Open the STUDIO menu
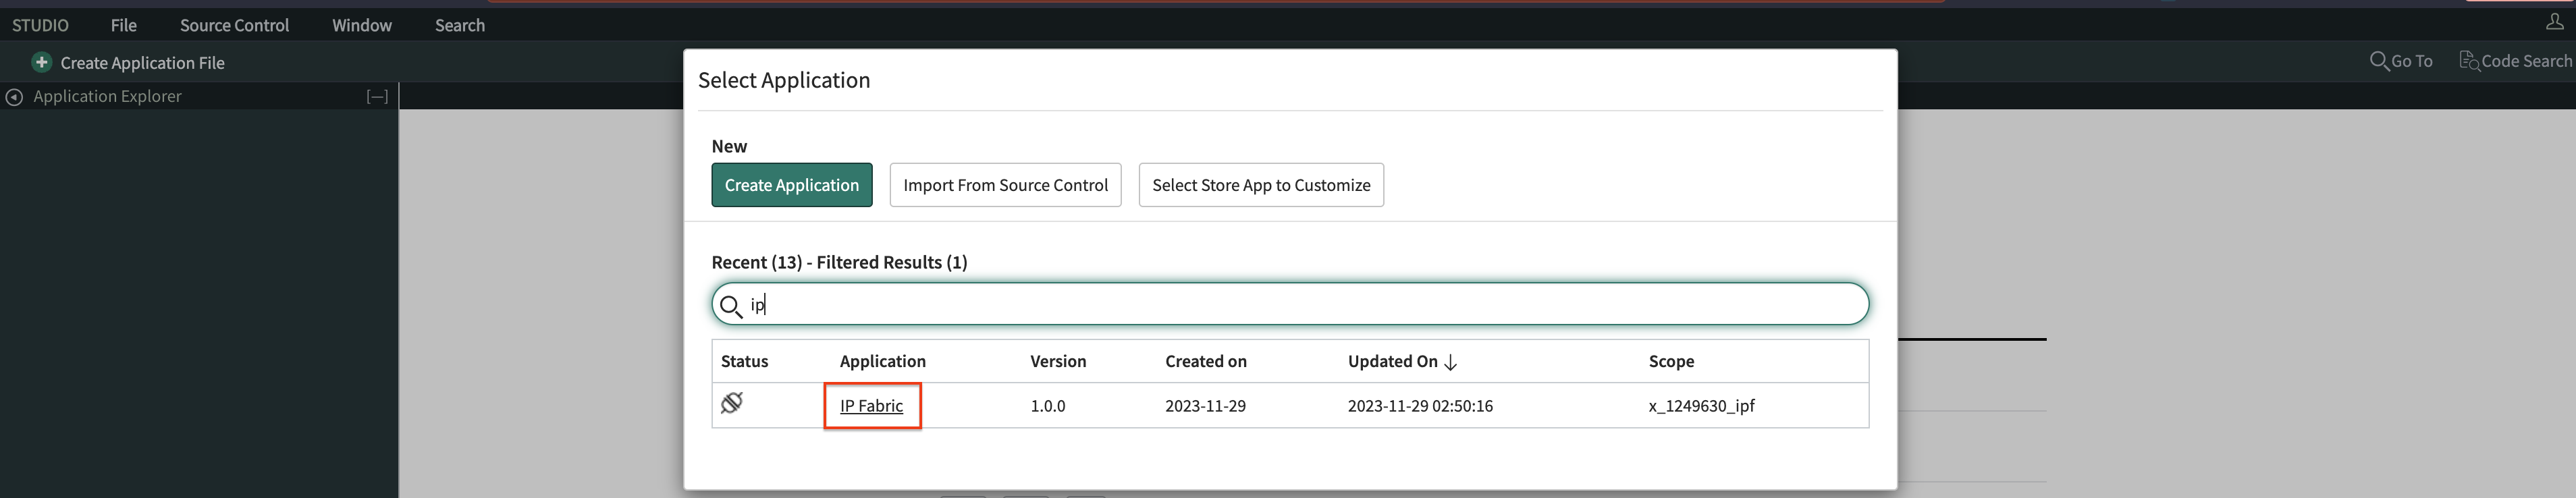Screen dimensions: 2576x498 pos(40,25)
